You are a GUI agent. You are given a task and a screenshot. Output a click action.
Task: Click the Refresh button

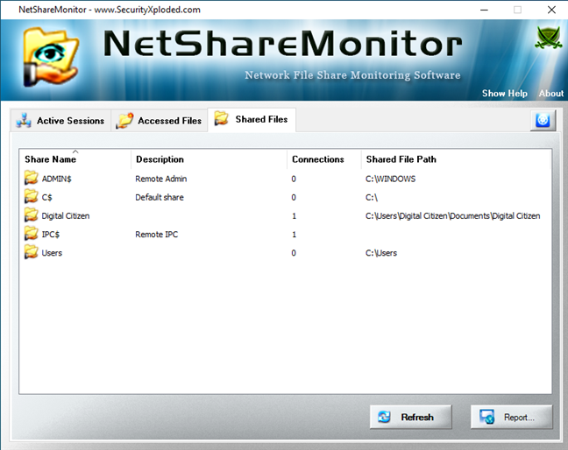411,417
